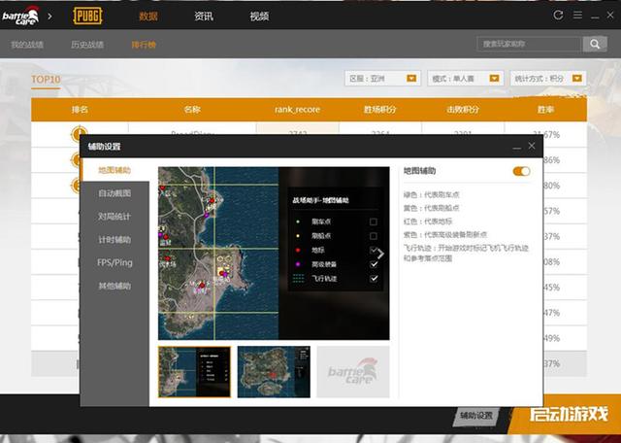Click the breadcrumb arrow beside battlecare logo
Screen dimensions: 621x443
point(49,17)
